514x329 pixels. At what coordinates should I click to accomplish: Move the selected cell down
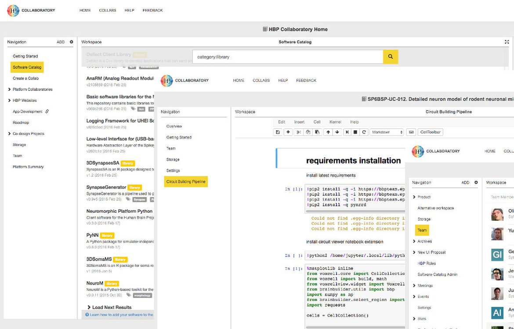[x=337, y=132]
